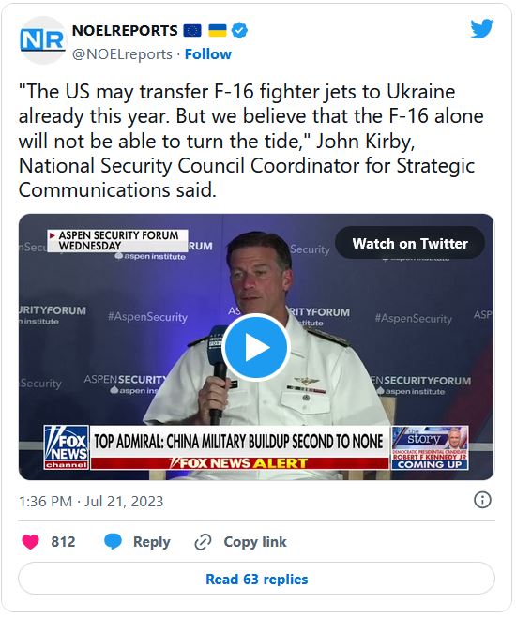Image resolution: width=516 pixels, height=618 pixels.
Task: Open the tweet timestamp Jul 21, 2023
Action: 91,502
